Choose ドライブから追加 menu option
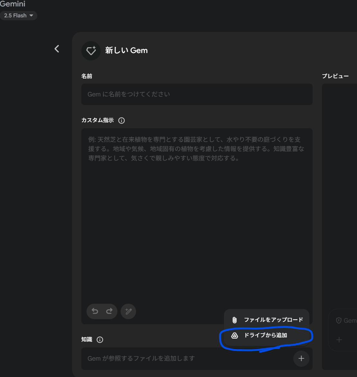This screenshot has height=377, width=357. click(267, 335)
